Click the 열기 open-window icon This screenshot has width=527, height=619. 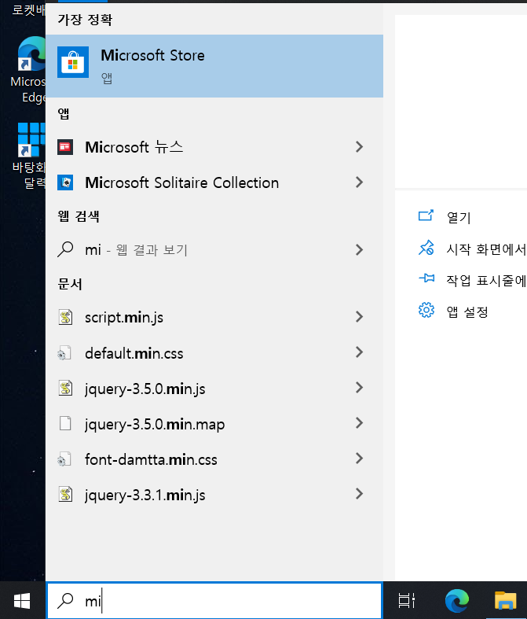[426, 216]
